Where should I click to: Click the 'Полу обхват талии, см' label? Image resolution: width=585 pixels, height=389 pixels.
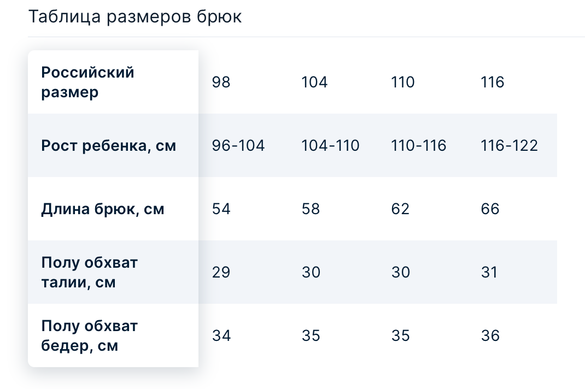[x=90, y=272]
